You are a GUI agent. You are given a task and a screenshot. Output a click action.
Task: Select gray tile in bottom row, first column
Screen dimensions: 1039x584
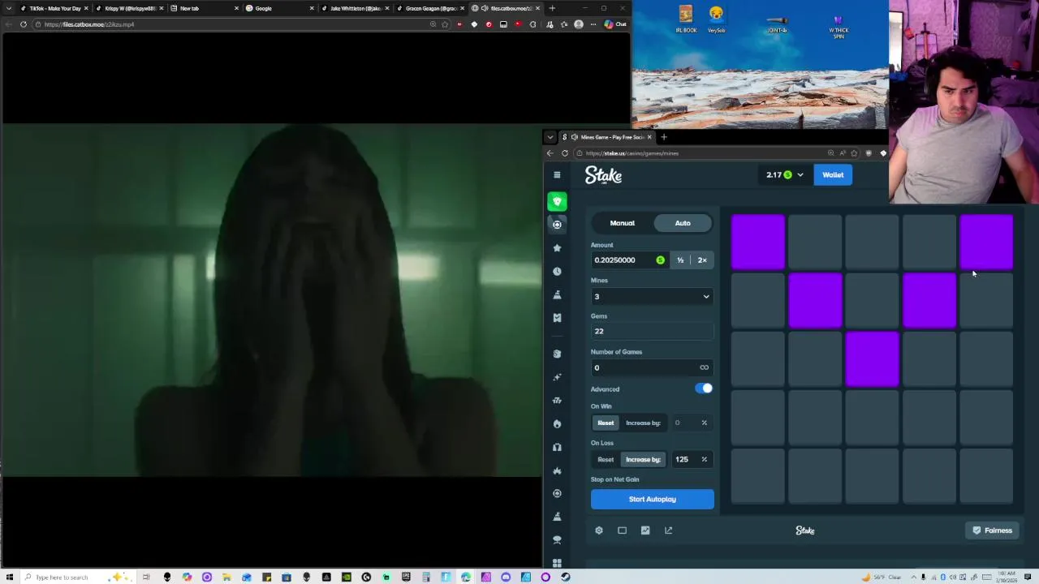click(x=758, y=476)
